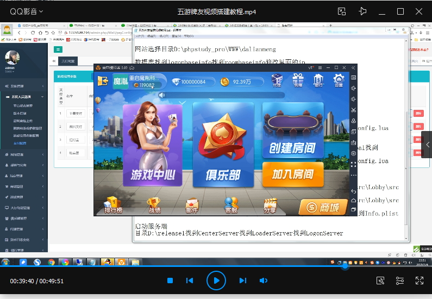Click the emulator volume up sidebar icon
Screen dimensions: 432x299
[x=354, y=88]
